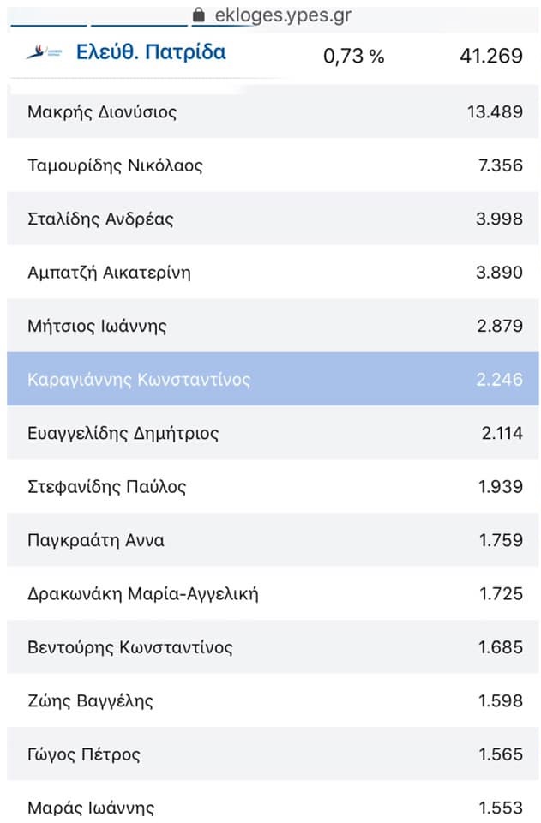
Task: Select Ευαγγελίδης Δημήτριος in the list
Action: 273,433
